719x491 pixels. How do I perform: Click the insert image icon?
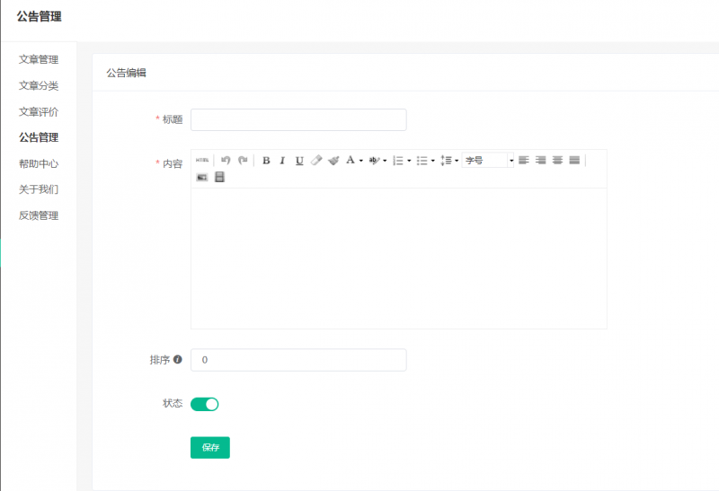(202, 178)
